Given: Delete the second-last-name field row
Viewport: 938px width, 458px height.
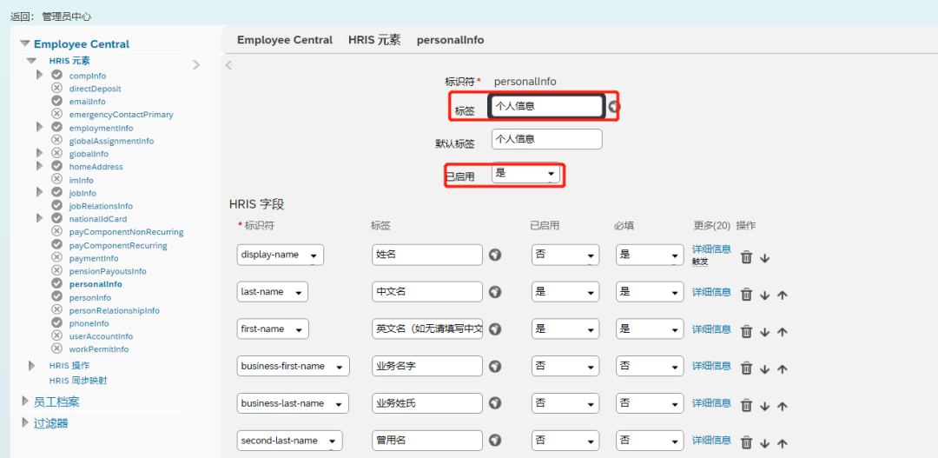Looking at the screenshot, I should point(747,442).
